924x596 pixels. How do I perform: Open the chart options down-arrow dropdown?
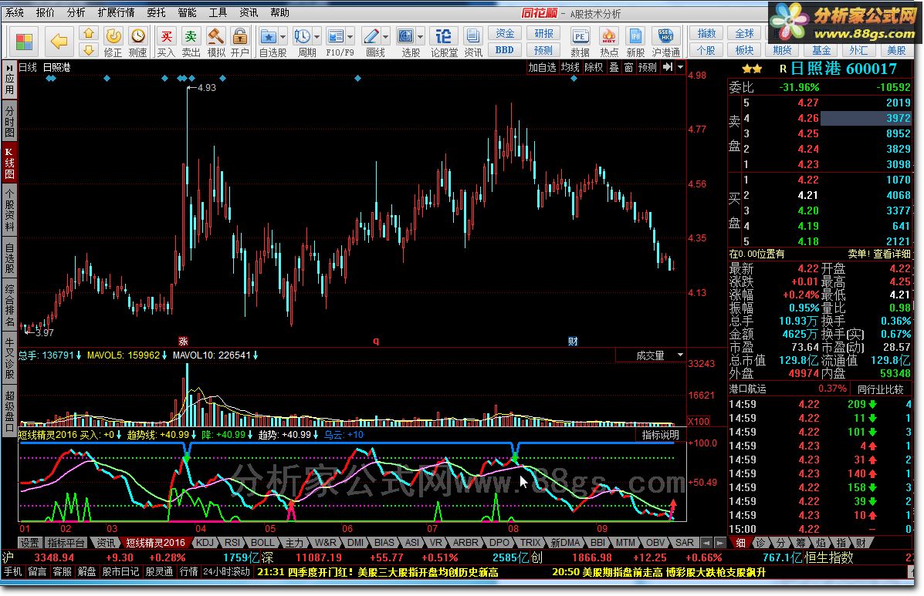(681, 67)
